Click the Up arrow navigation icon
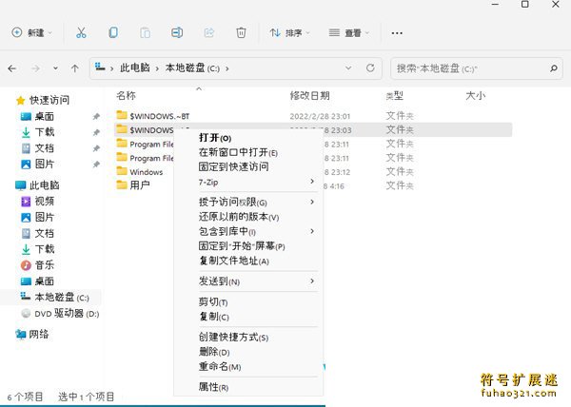Viewport: 571px width, 407px height. tap(75, 68)
